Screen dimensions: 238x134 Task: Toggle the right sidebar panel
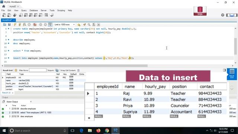pyautogui.click(x=235, y=15)
